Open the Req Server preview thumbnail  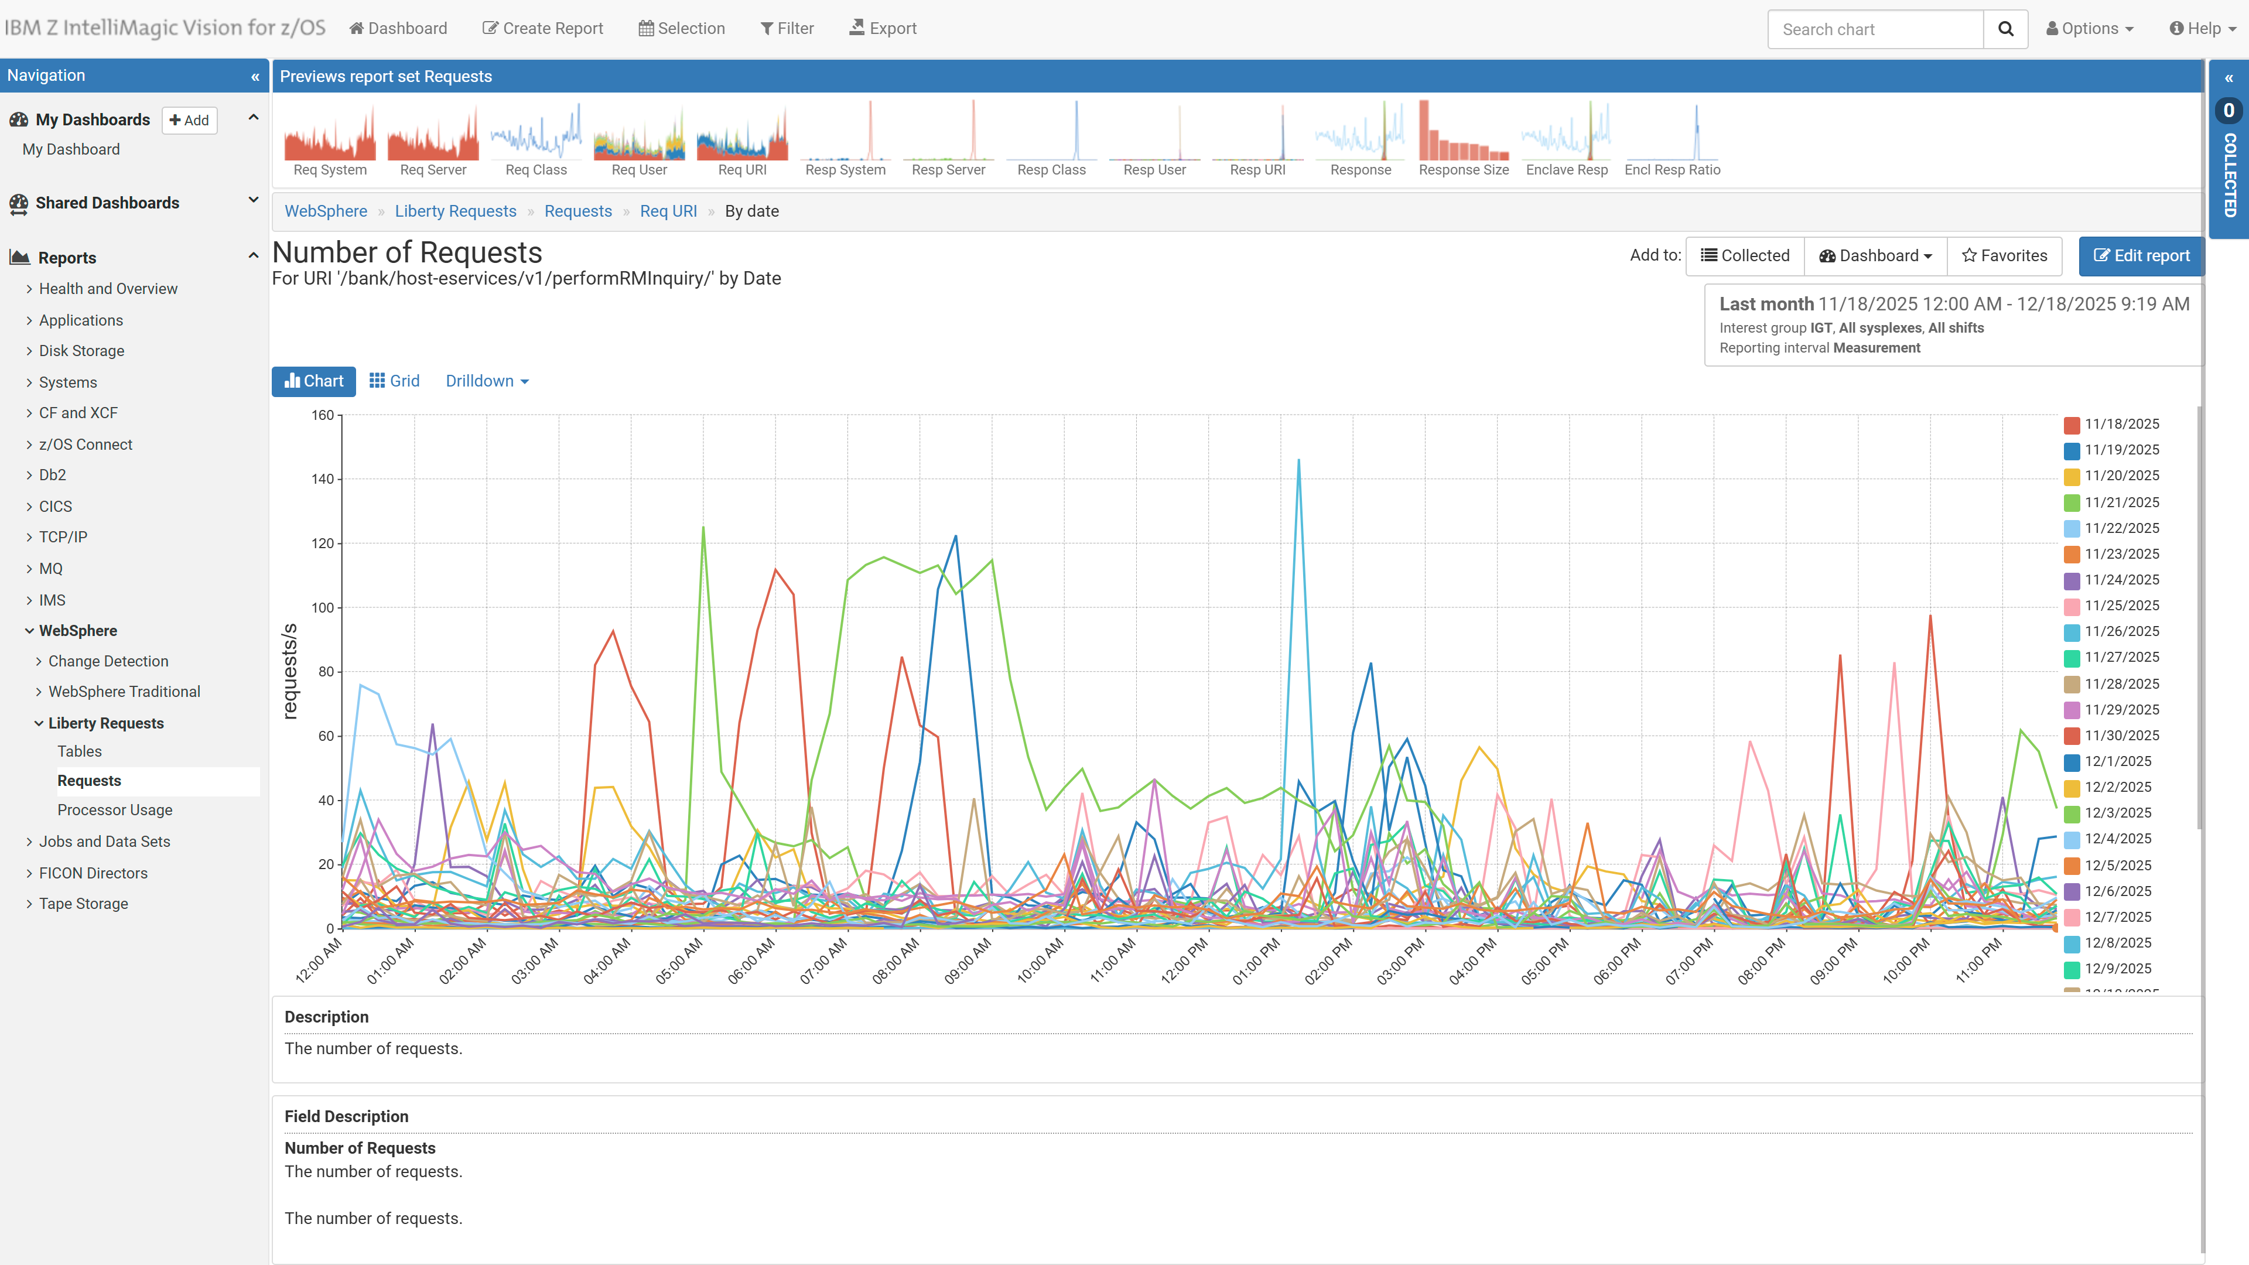click(433, 140)
